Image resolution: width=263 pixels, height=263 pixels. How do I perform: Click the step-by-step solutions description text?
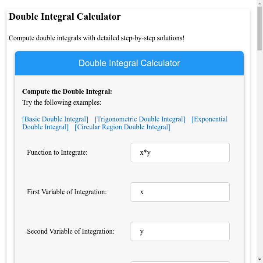[x=96, y=38]
